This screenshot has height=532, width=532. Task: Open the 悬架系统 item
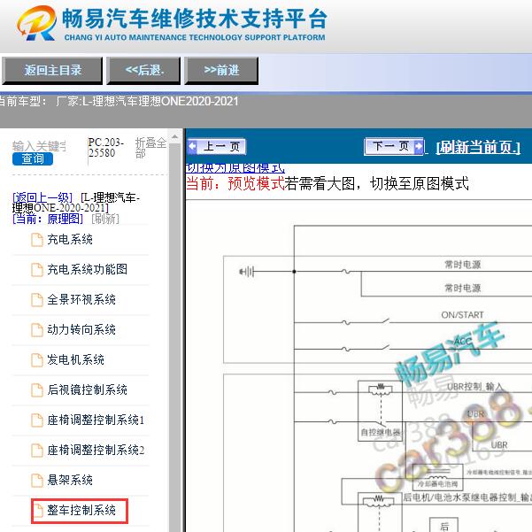70,480
